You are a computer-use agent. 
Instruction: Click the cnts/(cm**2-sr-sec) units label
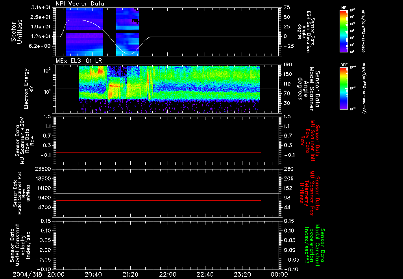coord(363,31)
